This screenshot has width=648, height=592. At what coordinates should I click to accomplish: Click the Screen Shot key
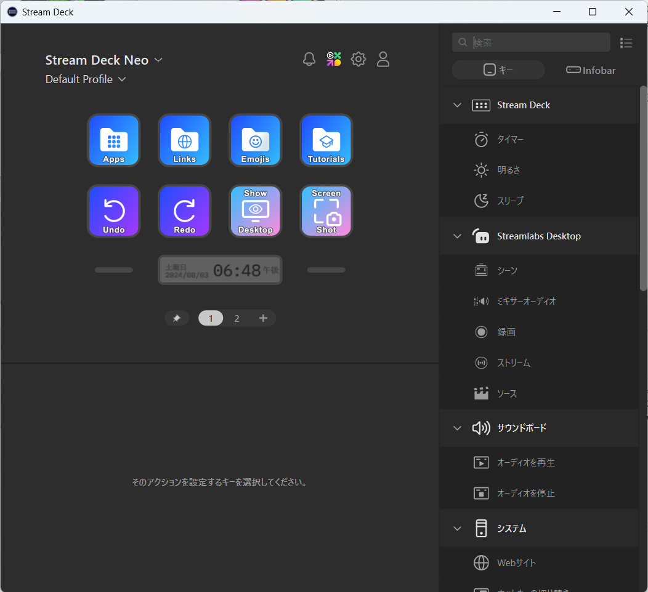[x=326, y=211]
